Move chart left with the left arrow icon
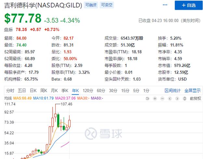Screen dimensions: 208x159 170,98
